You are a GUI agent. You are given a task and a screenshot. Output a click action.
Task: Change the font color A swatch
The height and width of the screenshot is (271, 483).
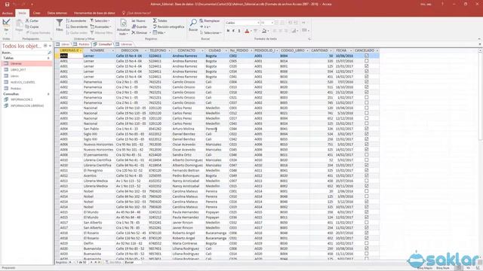click(x=247, y=31)
